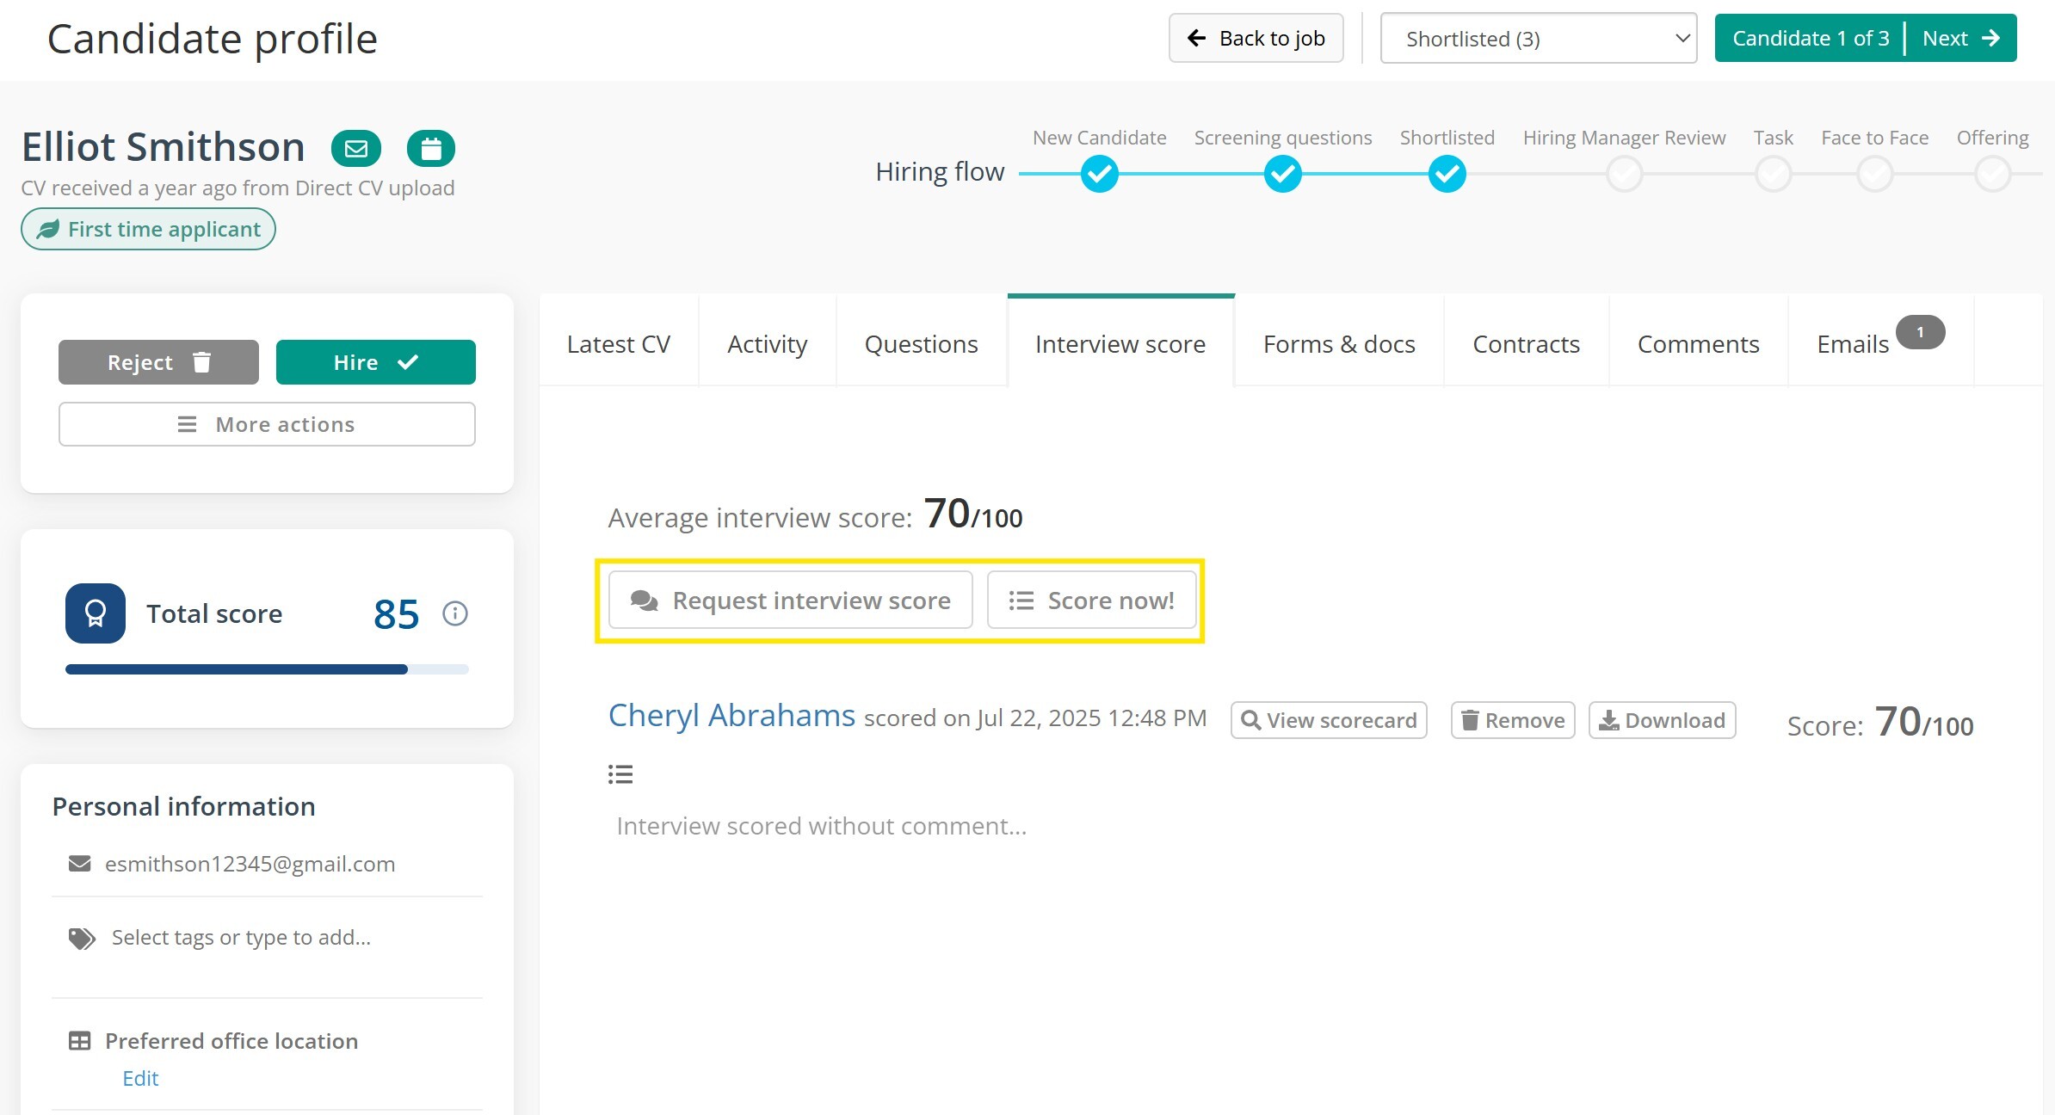2055x1115 pixels.
Task: Click the Preferred office location table icon
Action: pyautogui.click(x=79, y=1041)
